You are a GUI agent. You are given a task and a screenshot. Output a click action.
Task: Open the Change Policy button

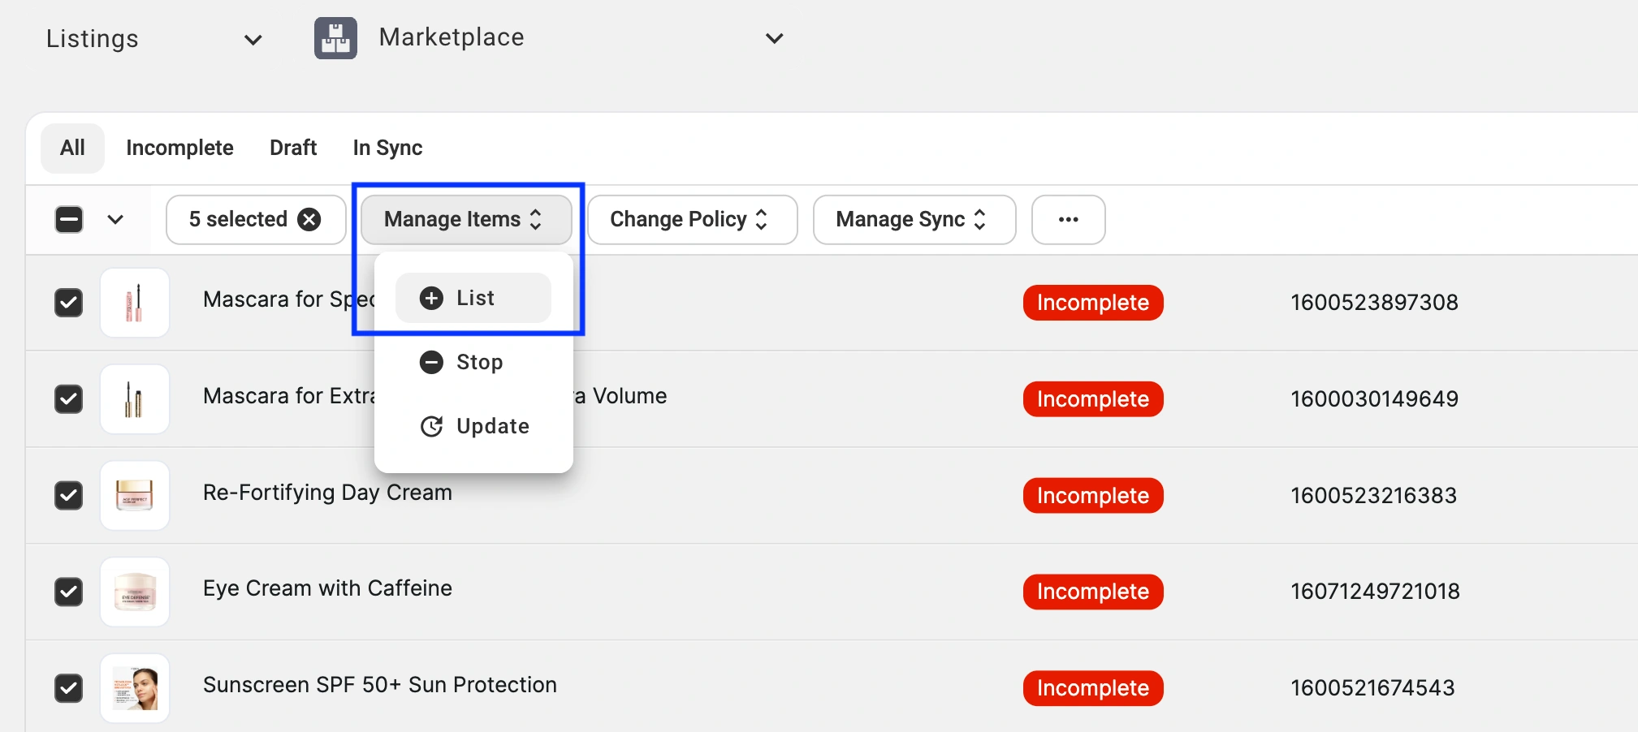(x=691, y=219)
